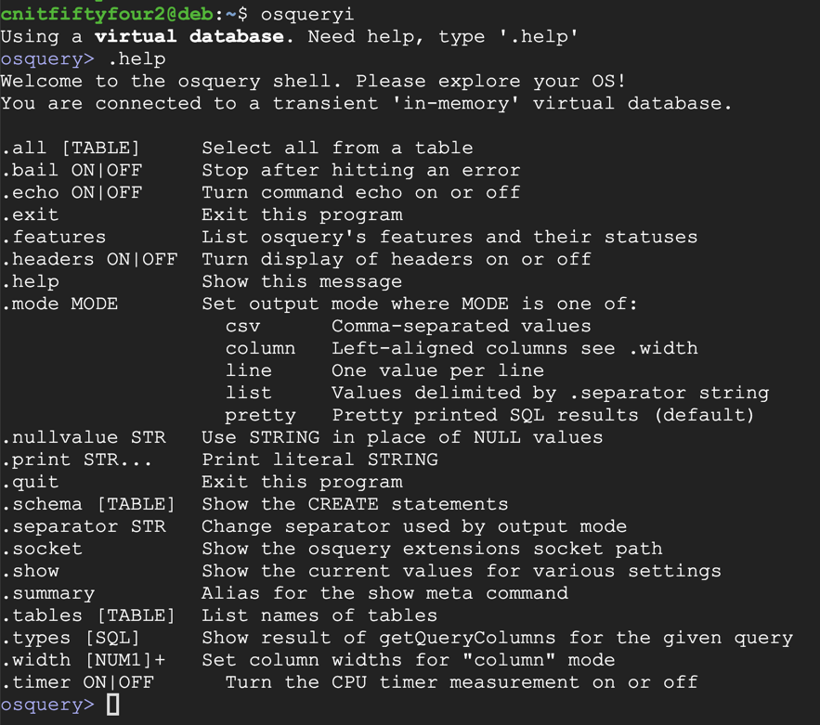This screenshot has width=820, height=725.
Task: Click the '.features' command entry
Action: pos(54,238)
